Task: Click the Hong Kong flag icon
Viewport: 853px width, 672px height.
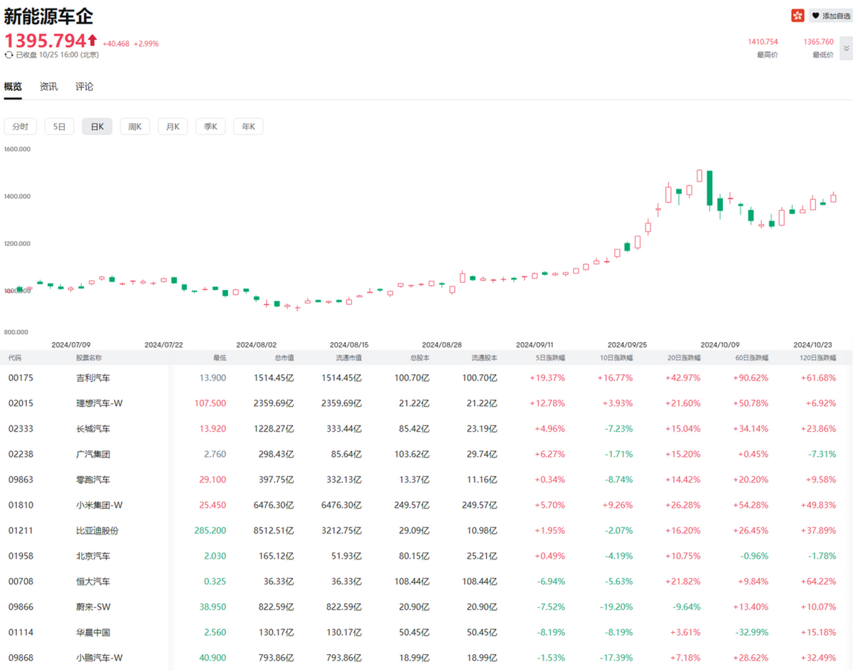Action: [798, 16]
